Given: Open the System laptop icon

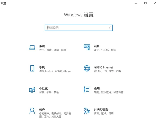Looking at the screenshot, I should (x=32, y=47).
